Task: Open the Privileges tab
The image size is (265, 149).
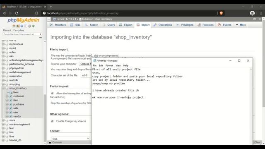Action: [x=185, y=25]
